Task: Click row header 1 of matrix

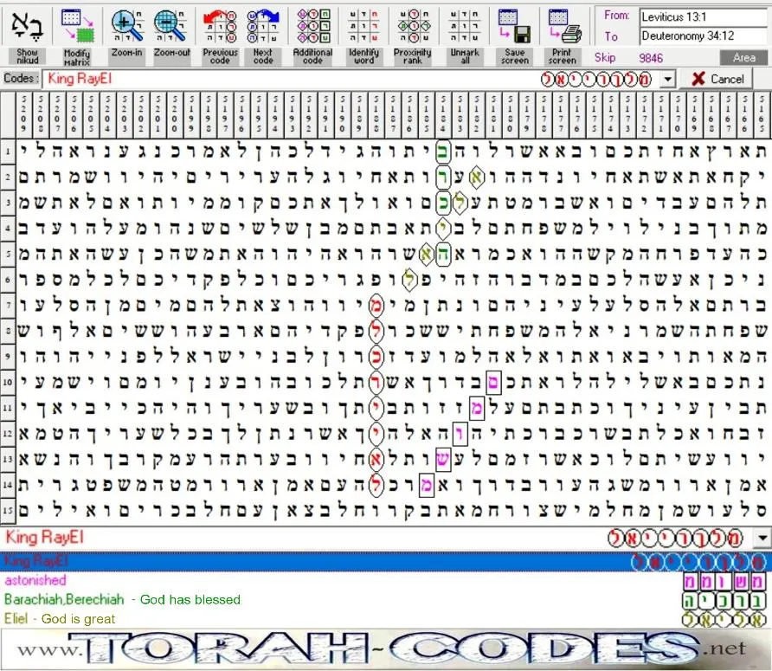Action: [8, 151]
